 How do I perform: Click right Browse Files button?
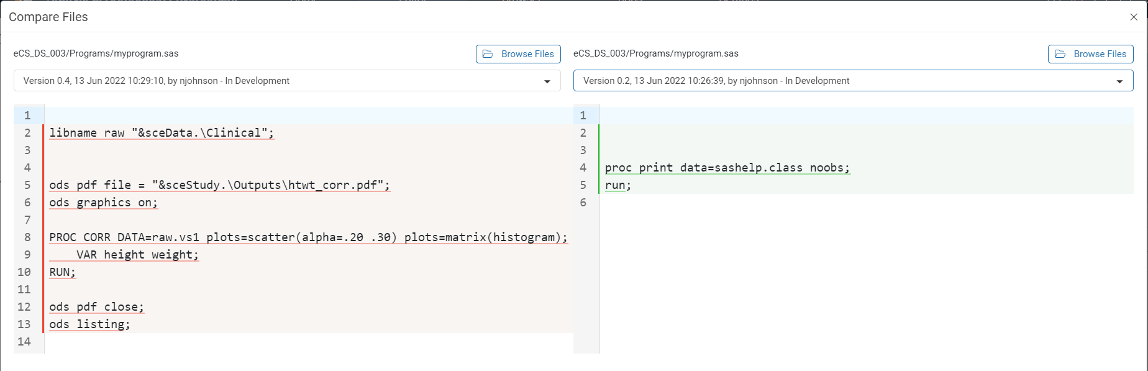(x=1090, y=54)
